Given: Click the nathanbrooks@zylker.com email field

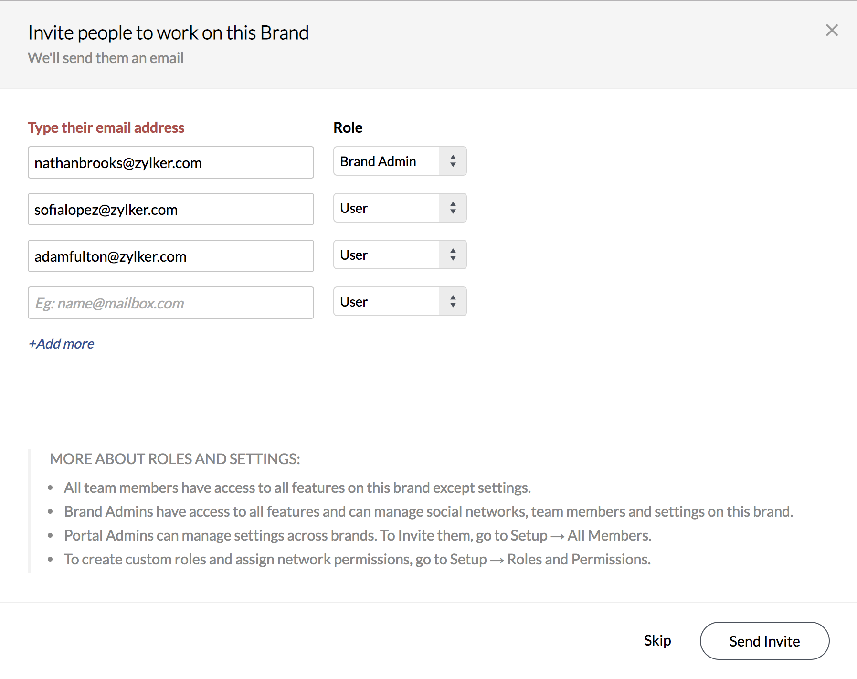Looking at the screenshot, I should tap(170, 163).
